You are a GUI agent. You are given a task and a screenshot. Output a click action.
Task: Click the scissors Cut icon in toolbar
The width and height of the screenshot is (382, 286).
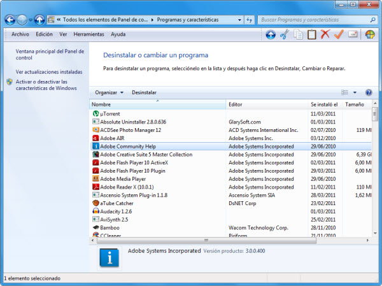pyautogui.click(x=285, y=34)
